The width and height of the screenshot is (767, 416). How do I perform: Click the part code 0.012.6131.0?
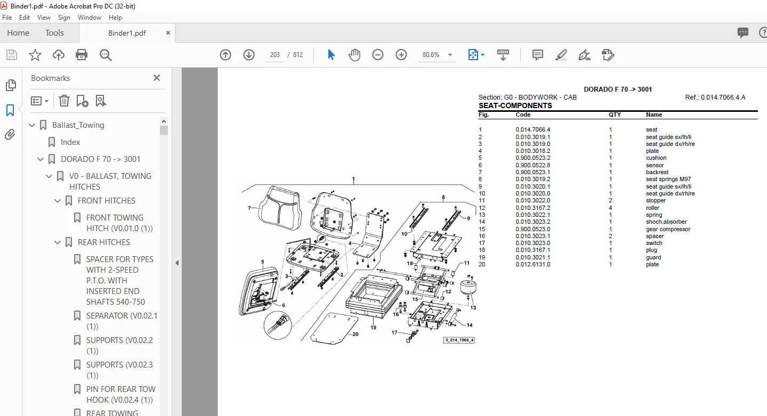(533, 265)
